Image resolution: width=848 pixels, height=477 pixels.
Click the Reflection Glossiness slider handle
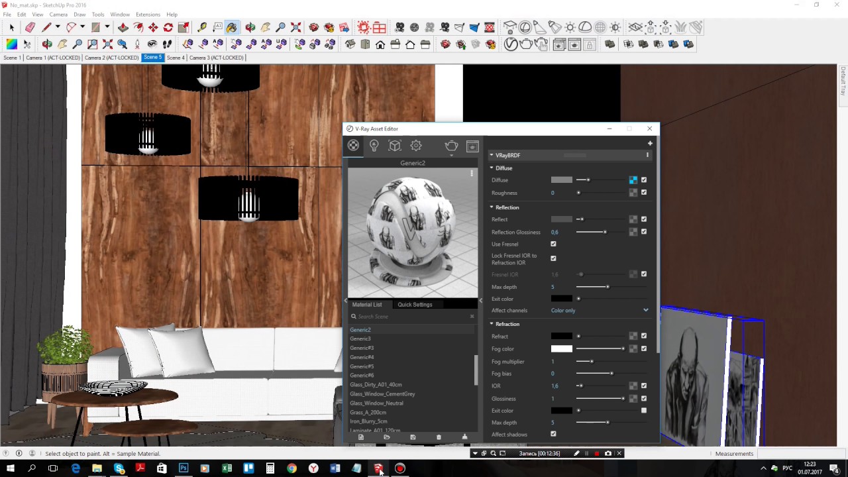pyautogui.click(x=604, y=232)
